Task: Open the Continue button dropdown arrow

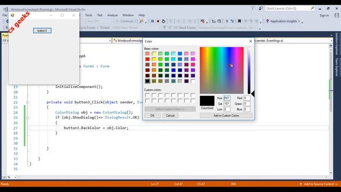Action: (x=135, y=21)
